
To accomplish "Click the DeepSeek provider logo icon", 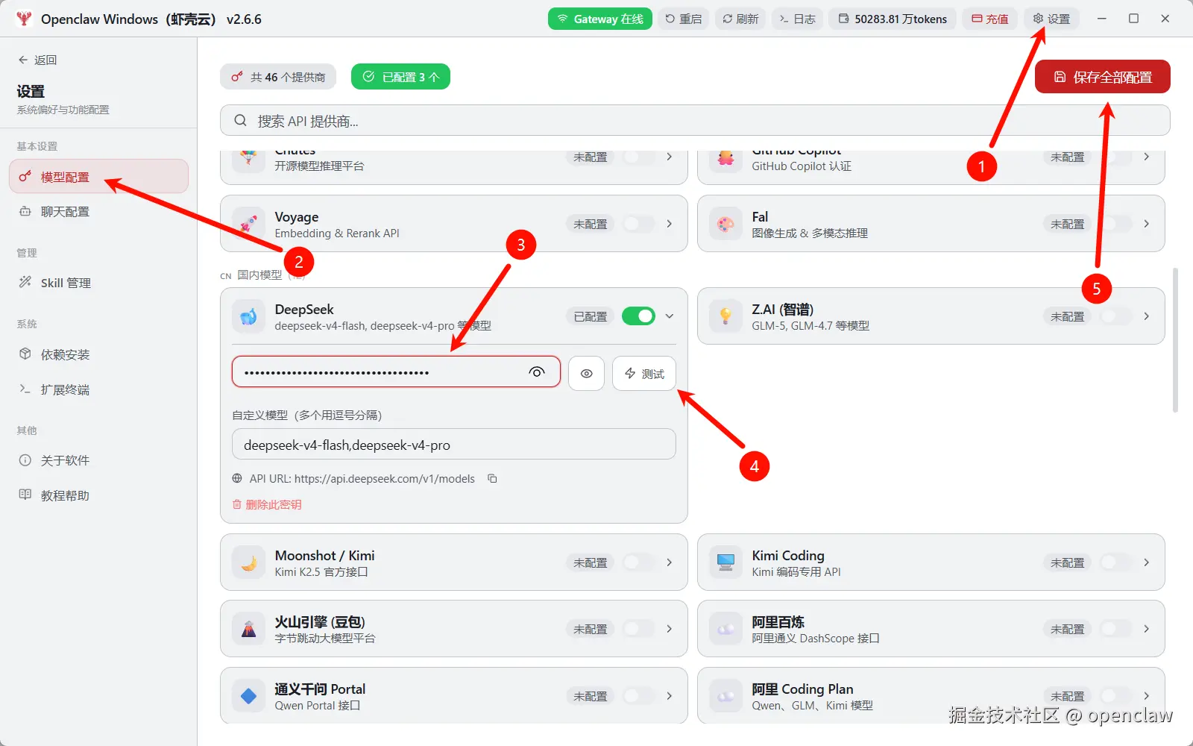I will pyautogui.click(x=249, y=316).
